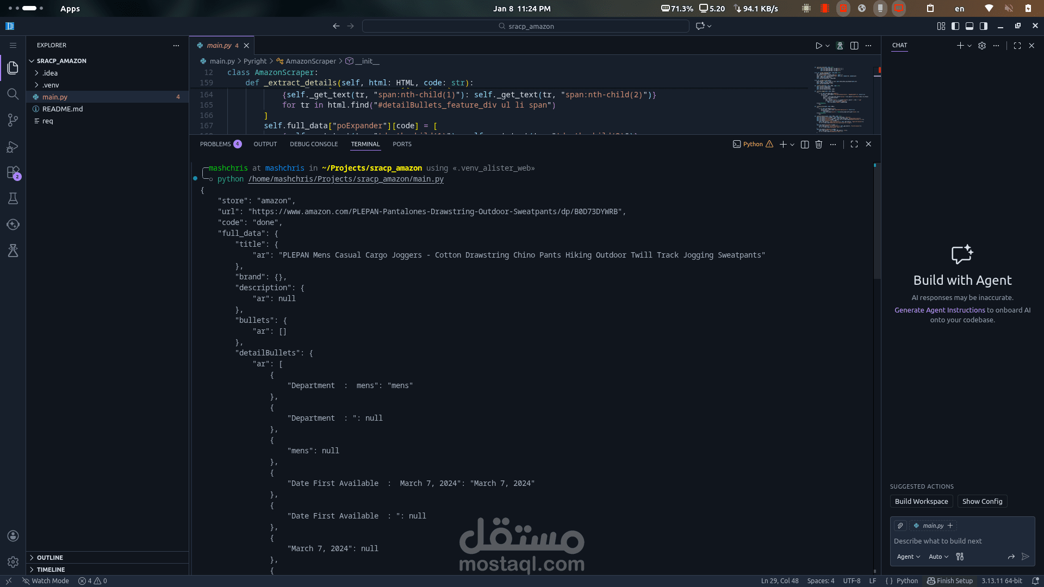Image resolution: width=1044 pixels, height=587 pixels.
Task: Open Configure Tools icon in chat input
Action: (960, 557)
